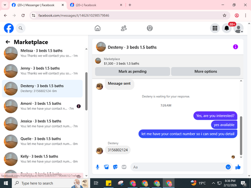Open Task View on the taskbar

click(96, 183)
